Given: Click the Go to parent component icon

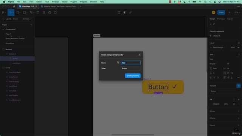Looking at the screenshot, I should 211,36.
